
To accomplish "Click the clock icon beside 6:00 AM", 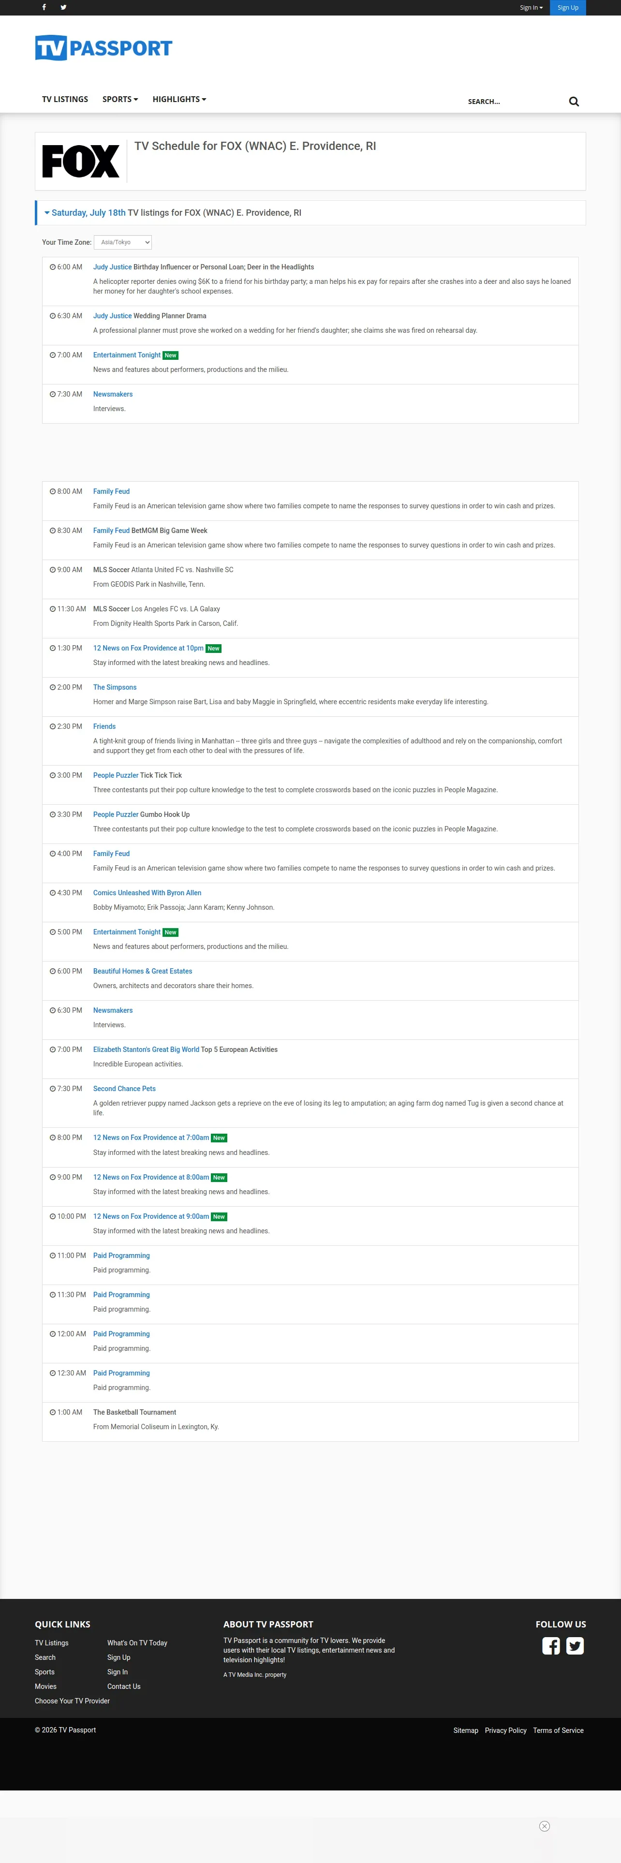I will click(53, 267).
